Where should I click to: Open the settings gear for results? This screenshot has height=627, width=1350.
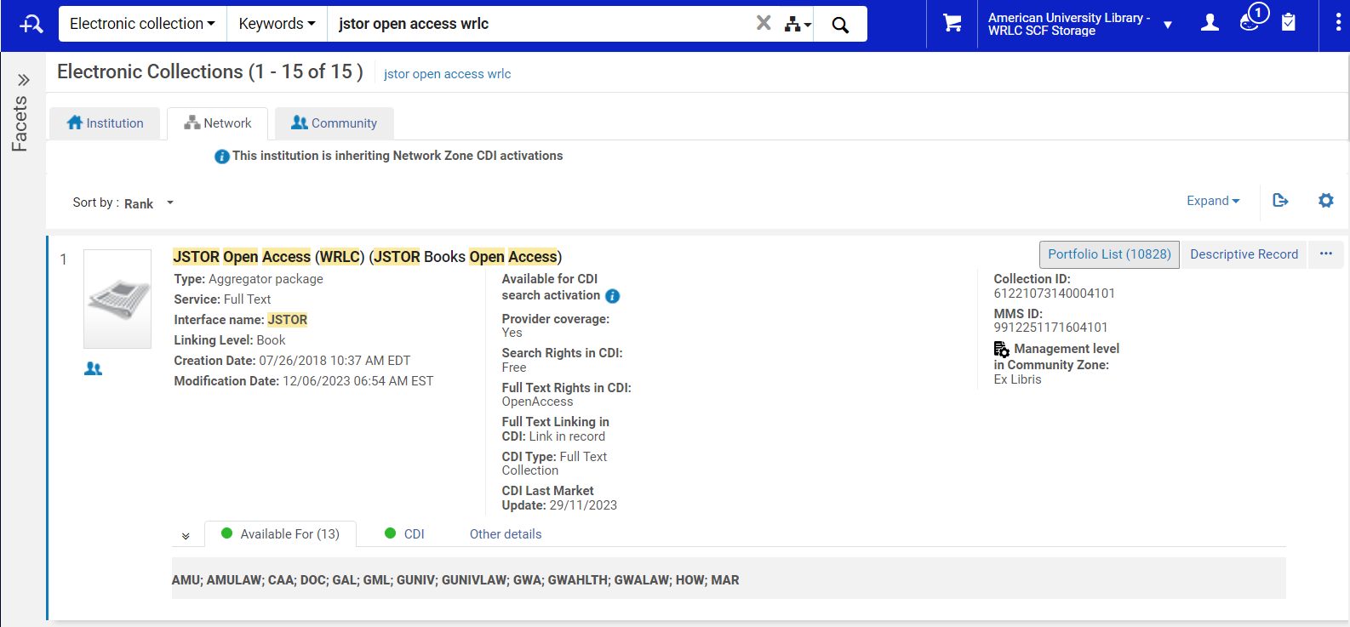[x=1325, y=201]
